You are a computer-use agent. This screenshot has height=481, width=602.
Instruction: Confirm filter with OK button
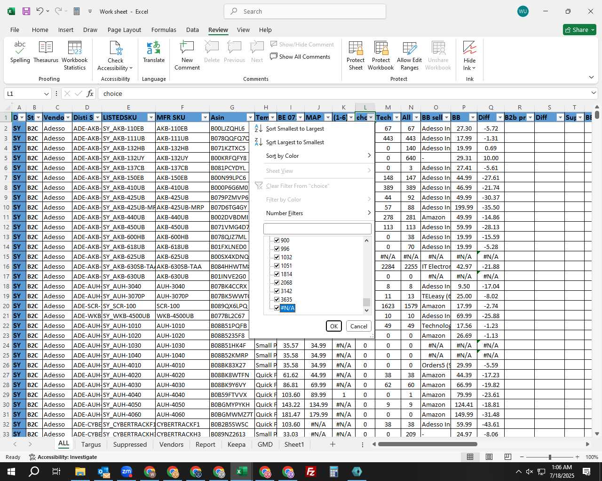point(333,326)
